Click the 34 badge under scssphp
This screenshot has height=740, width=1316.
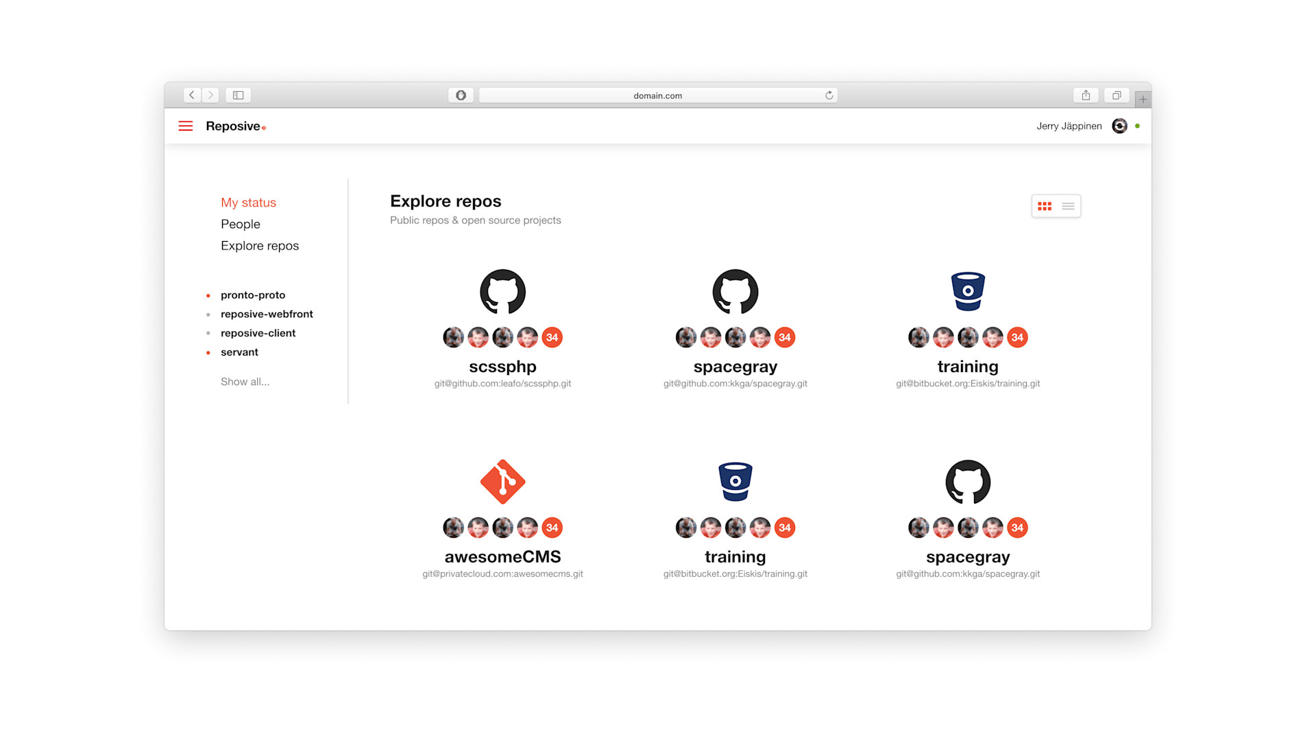(552, 337)
